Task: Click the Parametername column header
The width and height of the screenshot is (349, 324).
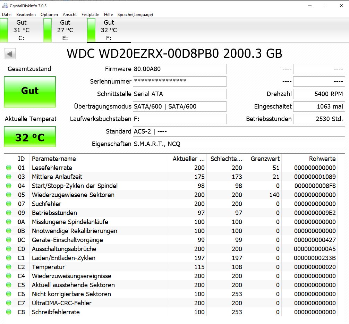Action: (x=99, y=159)
